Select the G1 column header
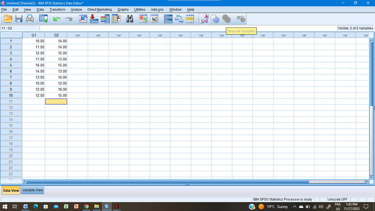Screen dimensions: 375x211 click(34, 35)
